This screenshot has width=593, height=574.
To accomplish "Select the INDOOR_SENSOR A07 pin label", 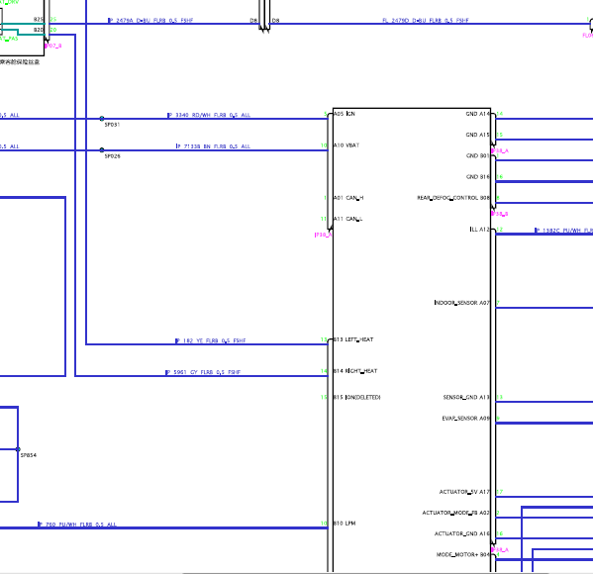I will click(462, 303).
